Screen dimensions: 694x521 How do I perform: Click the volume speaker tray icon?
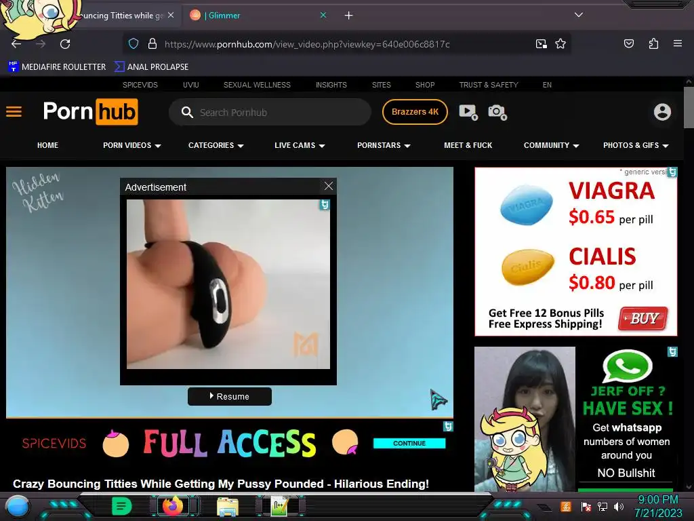618,506
